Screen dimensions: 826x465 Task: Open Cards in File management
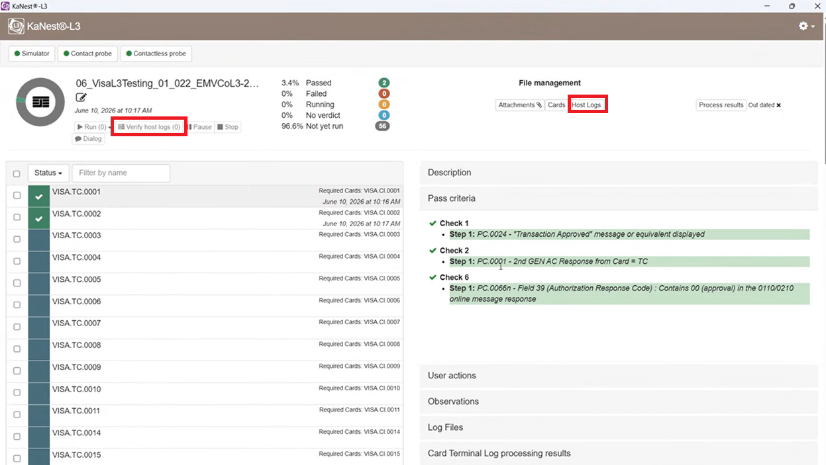[556, 105]
